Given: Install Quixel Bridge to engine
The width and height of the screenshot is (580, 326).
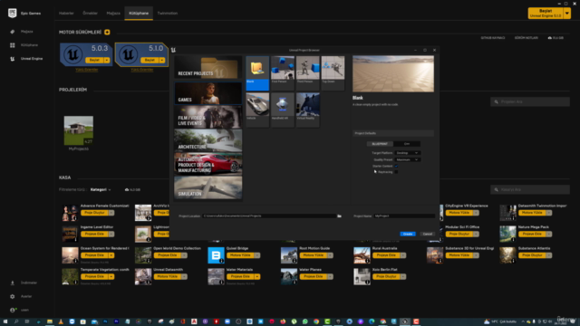Looking at the screenshot, I should coord(240,255).
